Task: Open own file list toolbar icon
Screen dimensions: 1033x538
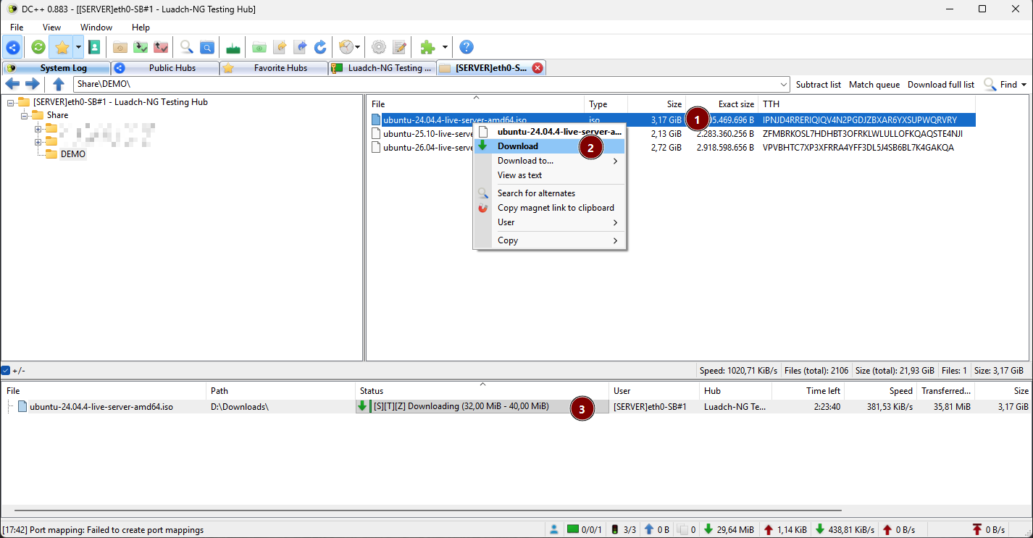Action: pos(280,47)
